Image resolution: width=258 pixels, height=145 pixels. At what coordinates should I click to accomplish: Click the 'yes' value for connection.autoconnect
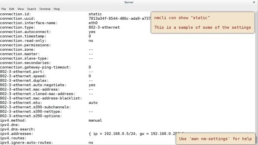92,32
